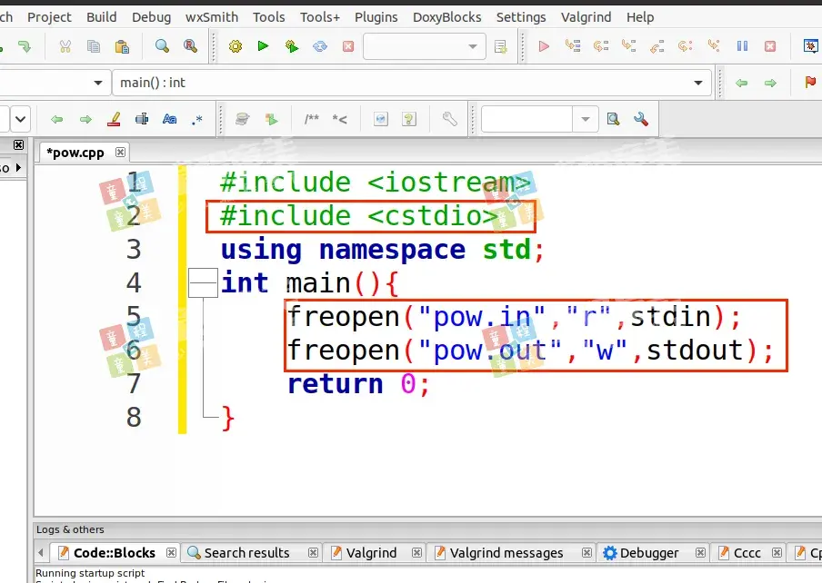Open Find with the magnifier icon
This screenshot has width=822, height=583.
pos(162,46)
